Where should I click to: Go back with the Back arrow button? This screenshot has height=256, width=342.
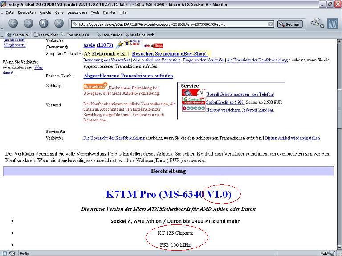(13, 23)
